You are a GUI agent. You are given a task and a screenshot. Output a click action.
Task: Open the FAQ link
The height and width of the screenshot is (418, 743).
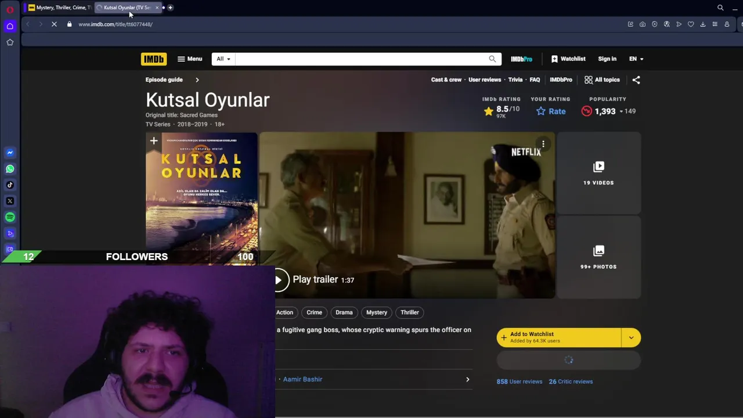point(535,80)
